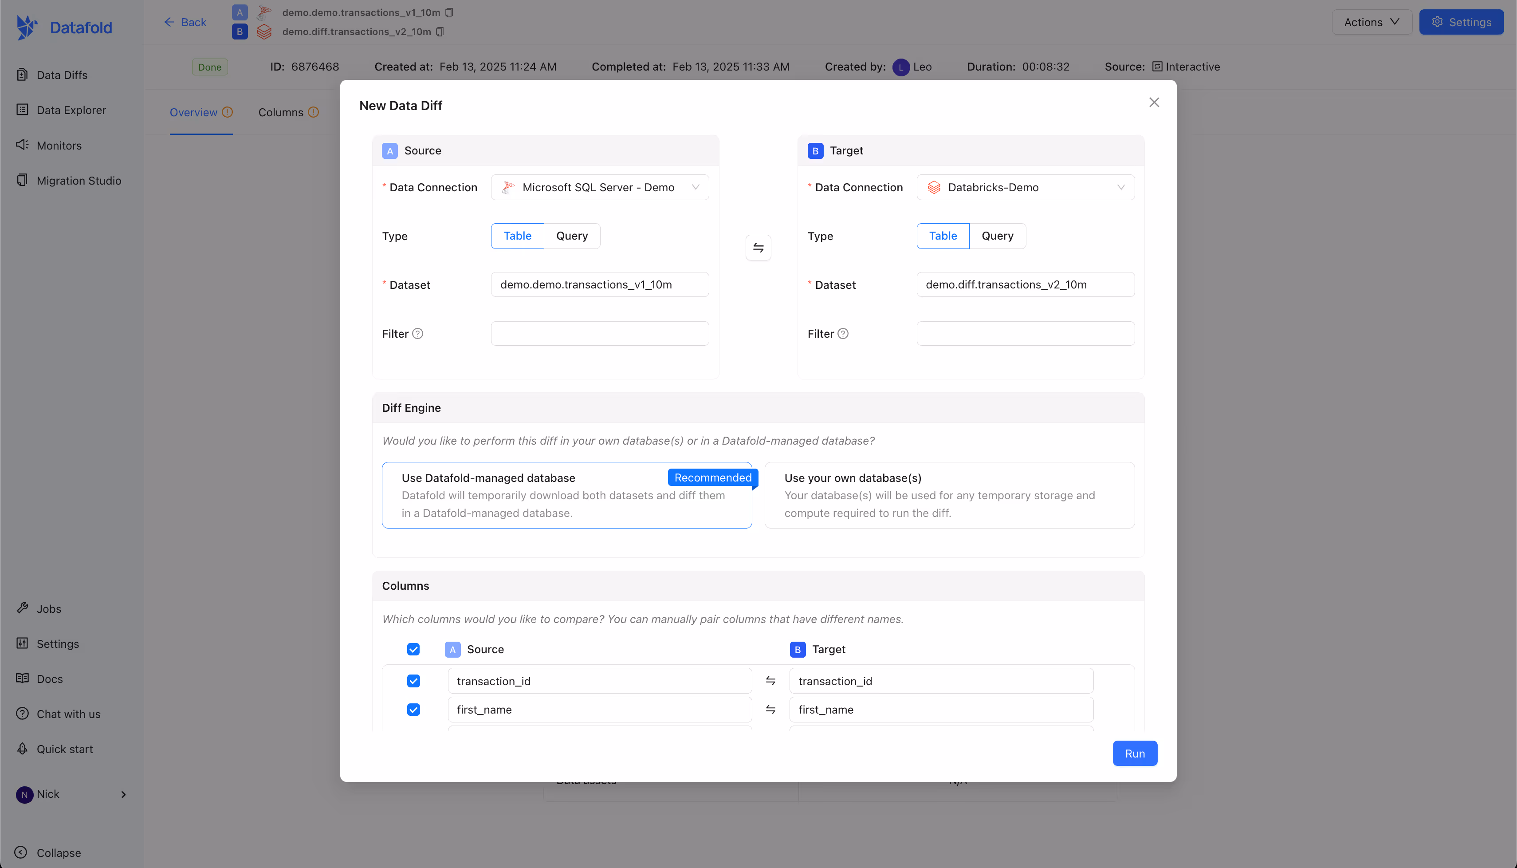Select Table type for Source

tap(517, 236)
